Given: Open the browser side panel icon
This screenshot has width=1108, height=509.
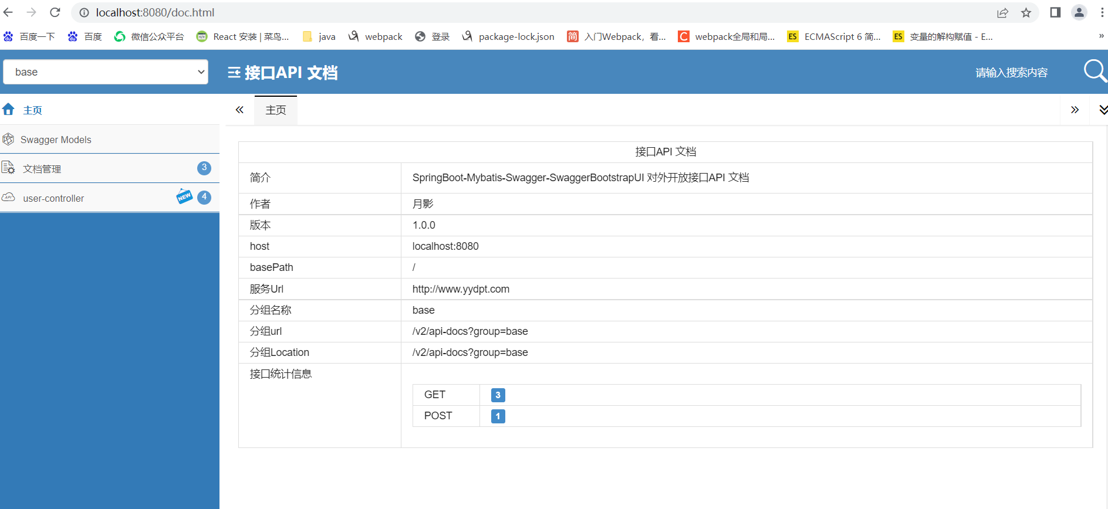Looking at the screenshot, I should pos(1055,12).
